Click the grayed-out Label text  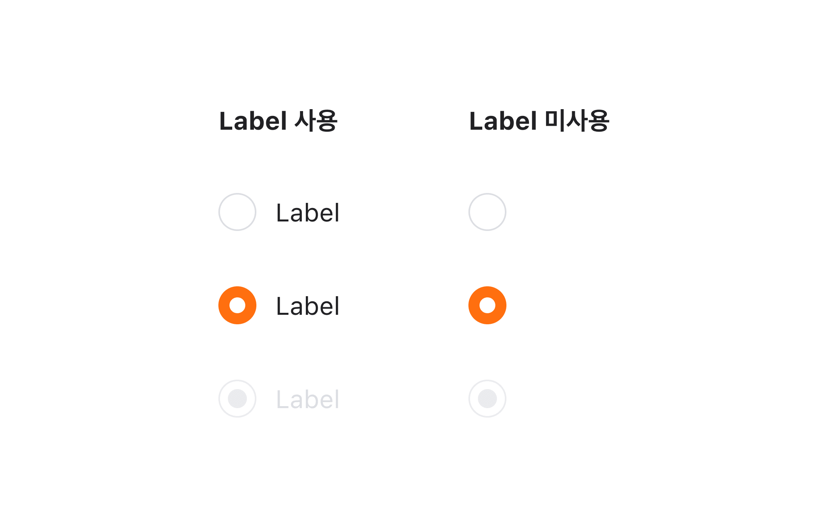coord(307,399)
